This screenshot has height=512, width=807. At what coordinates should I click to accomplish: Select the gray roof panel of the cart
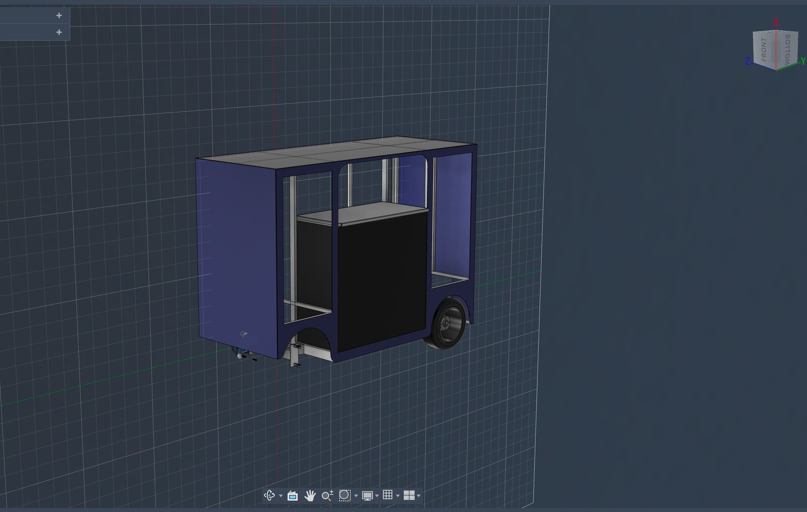[x=336, y=152]
